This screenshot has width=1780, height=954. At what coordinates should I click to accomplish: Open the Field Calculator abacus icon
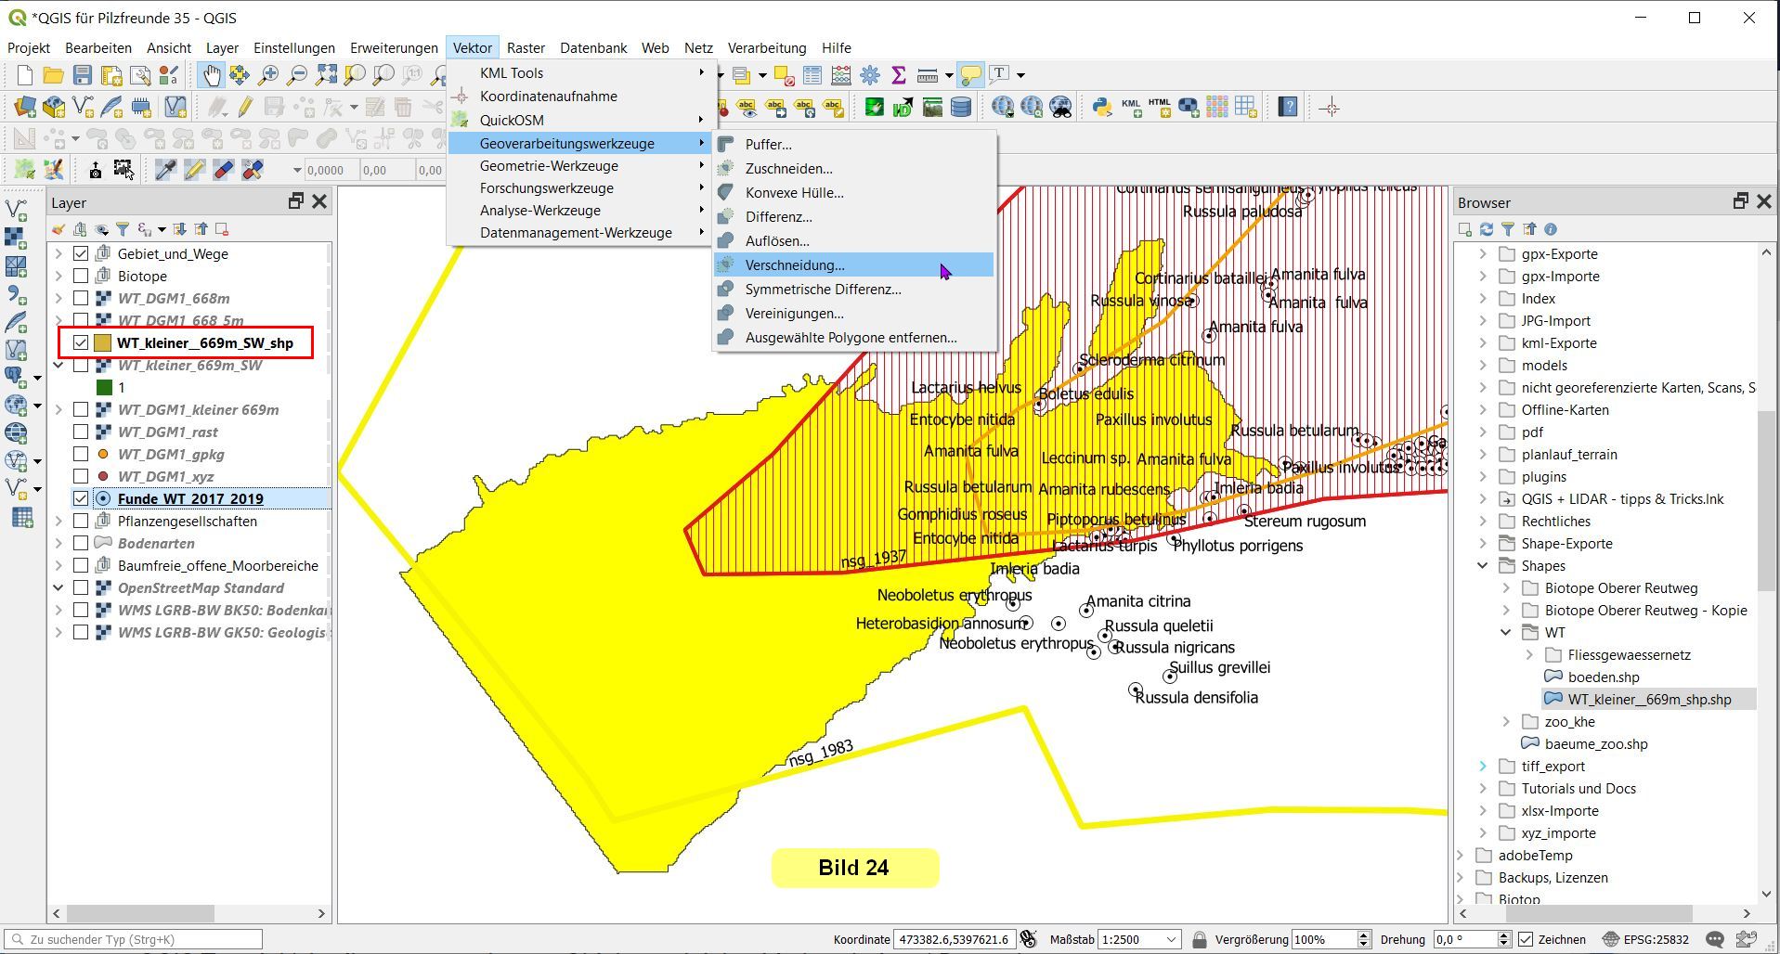[x=841, y=75]
